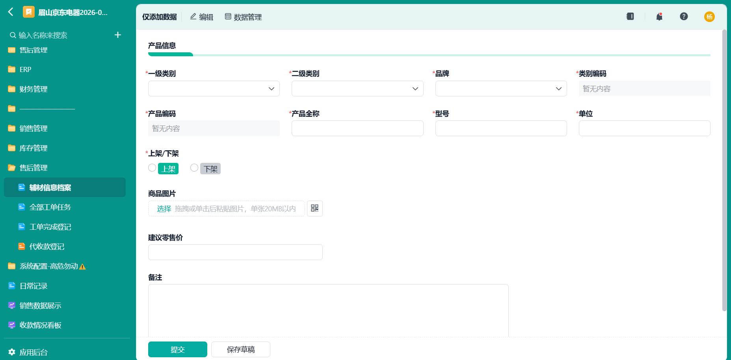Select the 上架 radio button
Screen dimensions: 731x360
152,168
